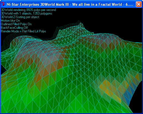The image size is (143, 114).
Task: Click the Outlined Filled Polys On text
Action: pos(16,24)
